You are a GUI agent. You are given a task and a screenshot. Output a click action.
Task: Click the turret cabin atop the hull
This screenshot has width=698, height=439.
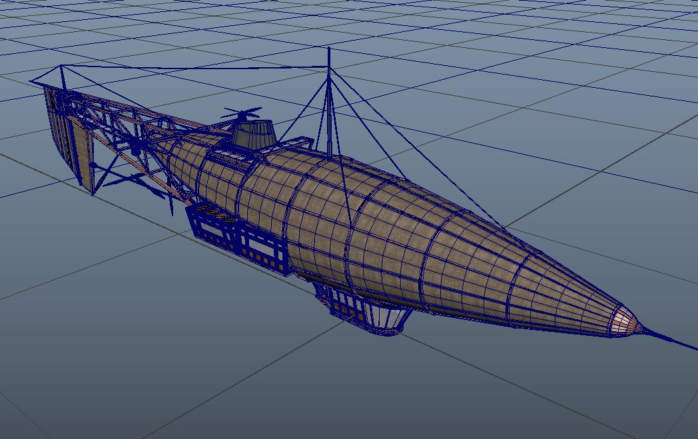click(x=254, y=134)
